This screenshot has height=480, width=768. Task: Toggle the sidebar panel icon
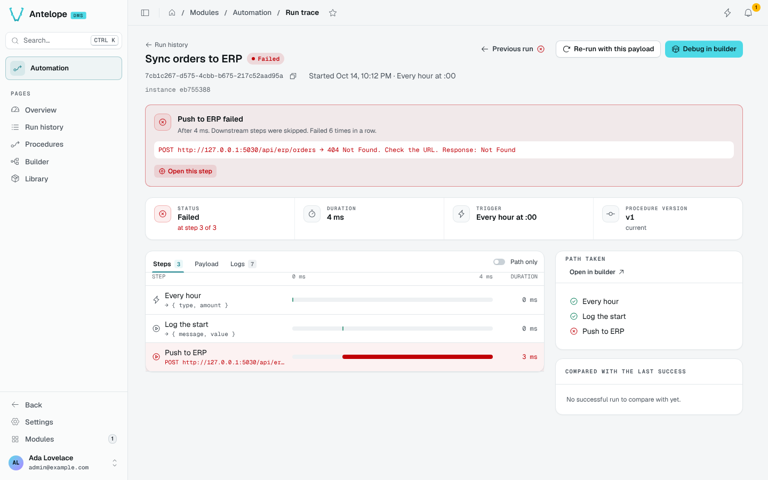(x=145, y=13)
